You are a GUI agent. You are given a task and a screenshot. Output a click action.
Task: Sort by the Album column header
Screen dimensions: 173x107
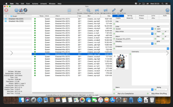click(x=66, y=16)
